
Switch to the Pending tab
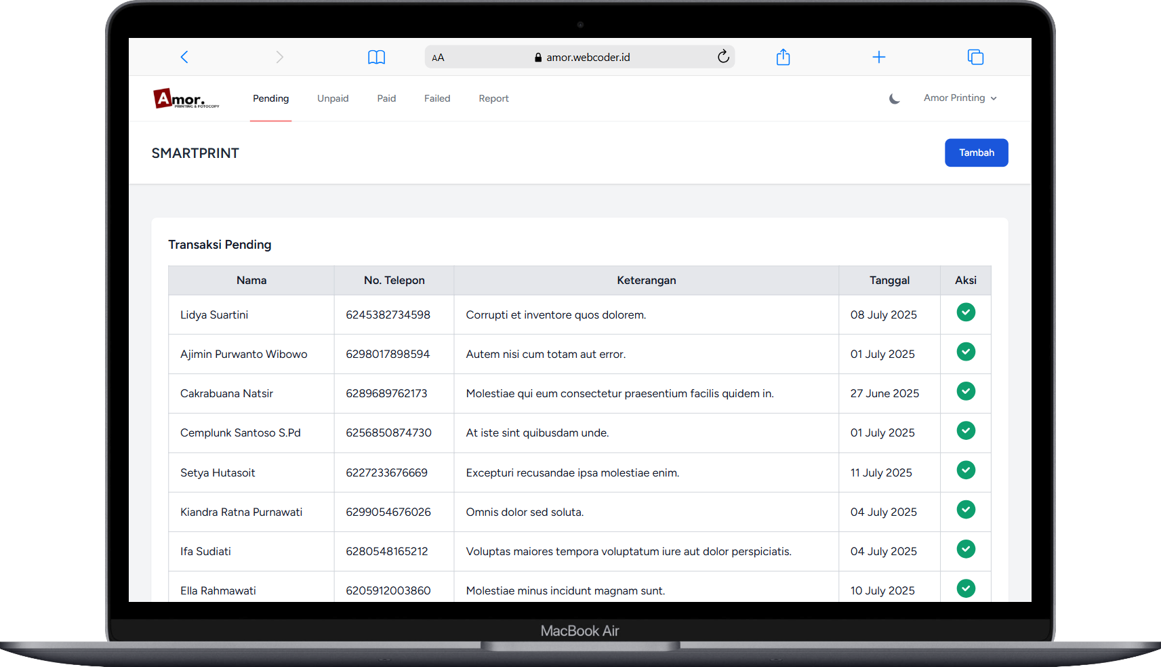click(271, 98)
